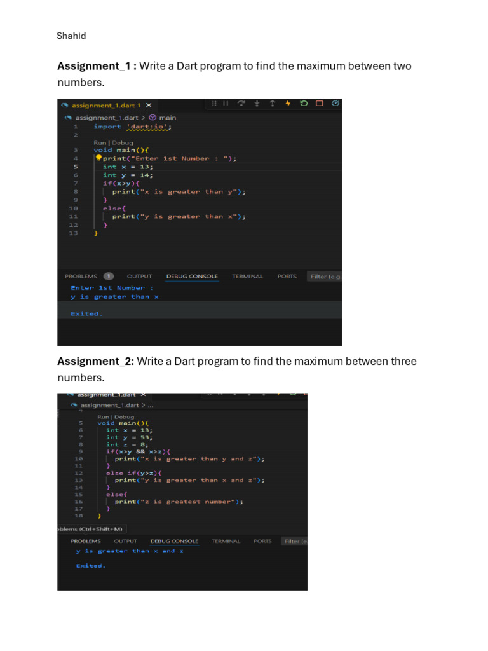Viewport: 488px width, 651px height.
Task: Click Debug code lens in second editor
Action: 124,417
